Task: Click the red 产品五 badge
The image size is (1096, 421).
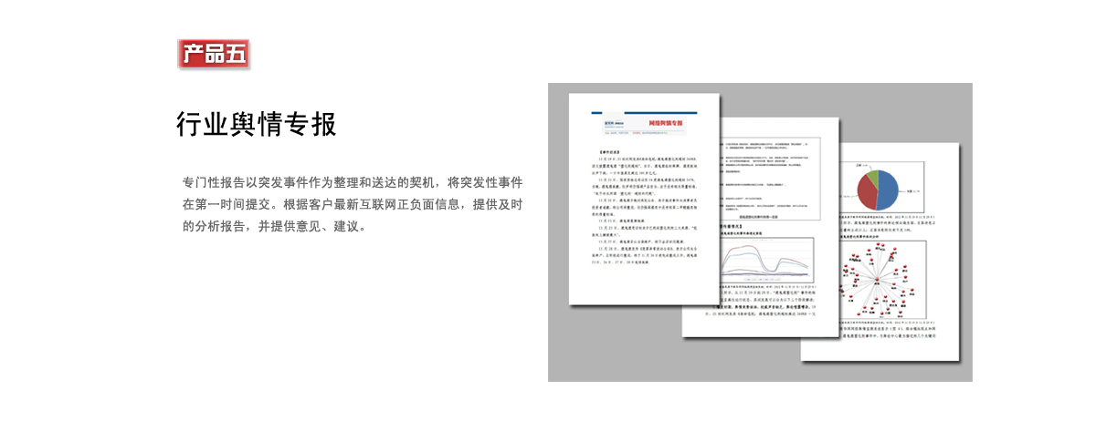Action: (214, 54)
